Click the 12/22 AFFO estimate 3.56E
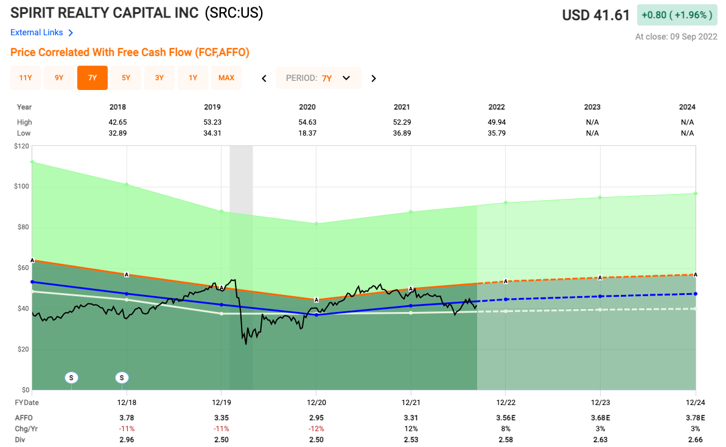 point(506,418)
